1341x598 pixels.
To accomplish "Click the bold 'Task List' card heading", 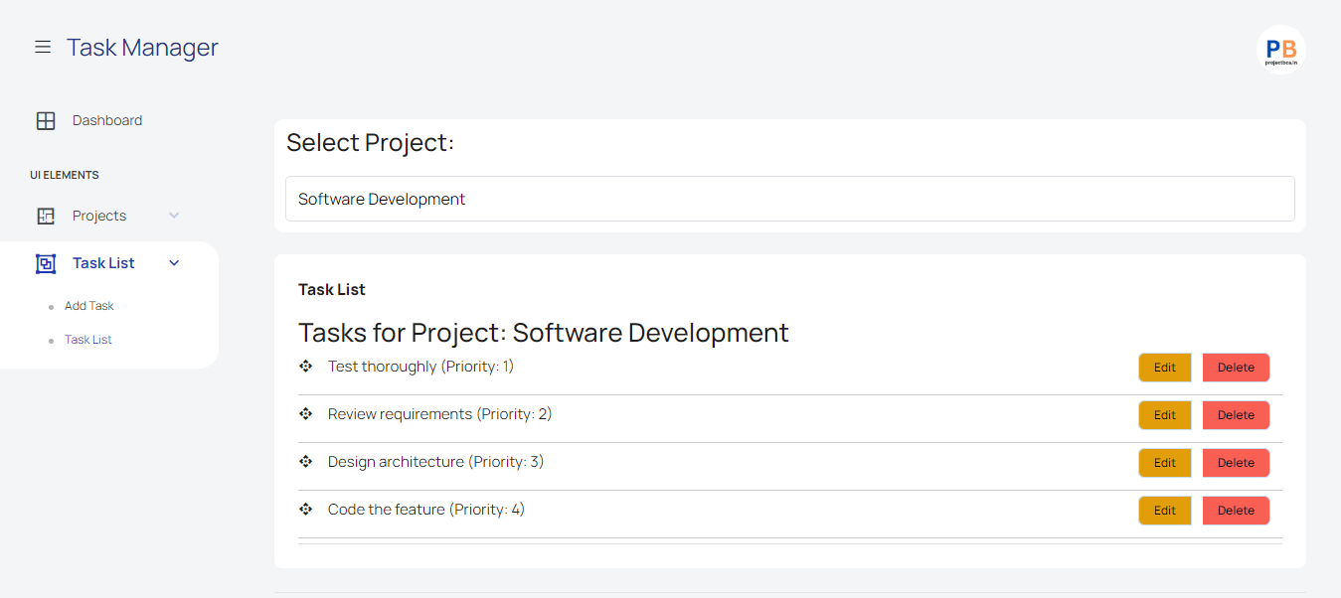I will [332, 290].
